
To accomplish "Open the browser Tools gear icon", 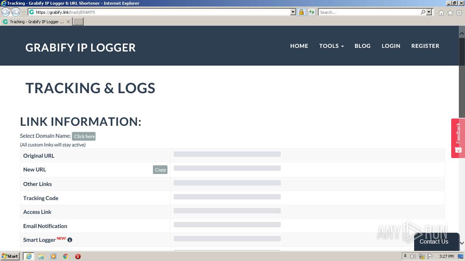I will 459,13.
